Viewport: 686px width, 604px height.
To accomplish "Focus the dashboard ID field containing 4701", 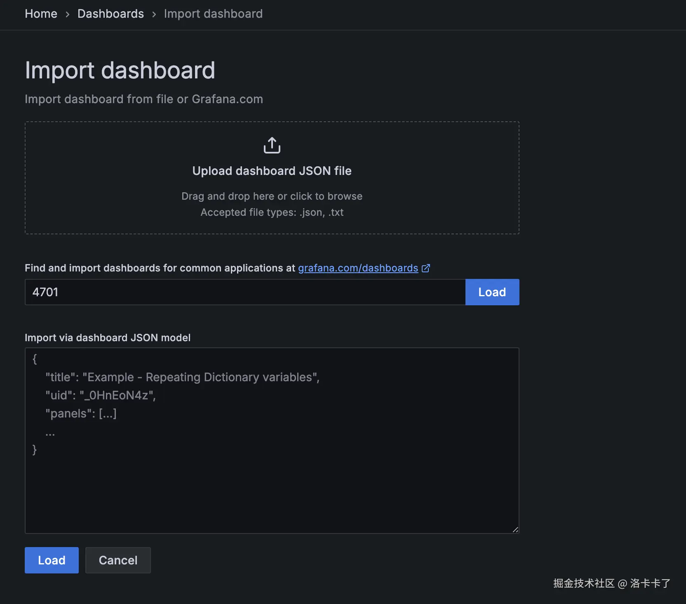I will [245, 292].
